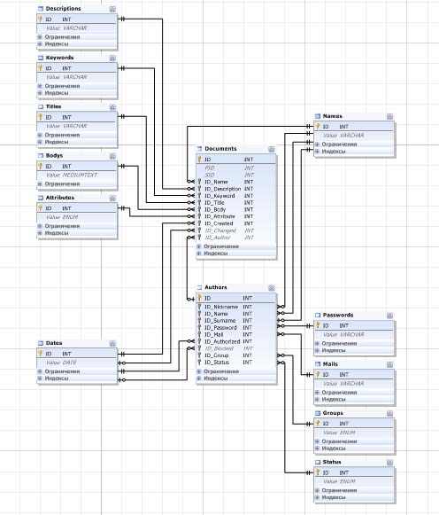The image size is (439, 515).
Task: Collapse the Descriptions table with its header button
Action: [x=112, y=9]
